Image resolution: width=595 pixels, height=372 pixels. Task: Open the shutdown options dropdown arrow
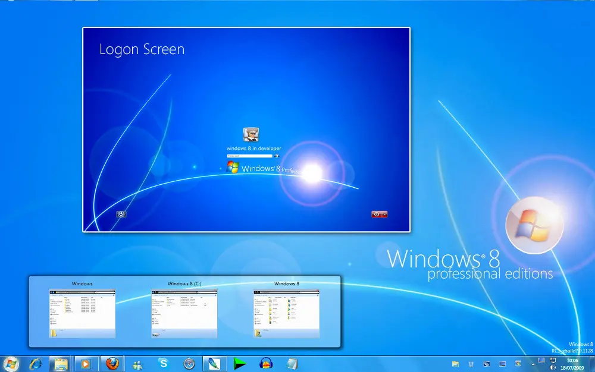tap(384, 213)
